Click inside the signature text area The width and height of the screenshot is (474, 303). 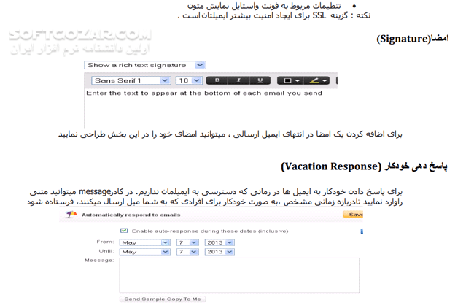[x=211, y=109]
